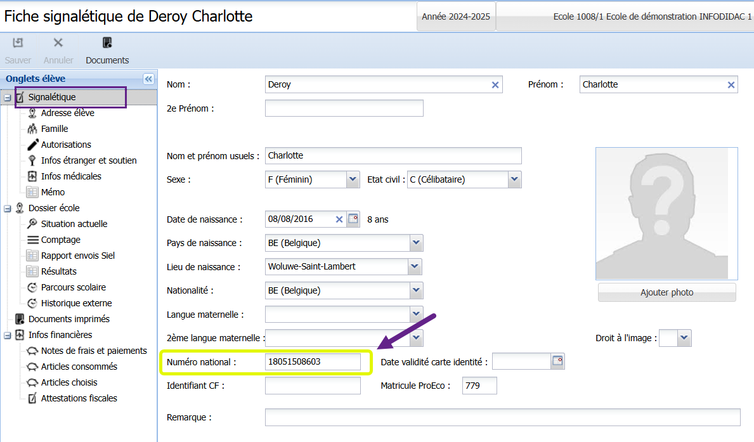Collapse the Infos financières tree node
The image size is (754, 442).
[8, 335]
